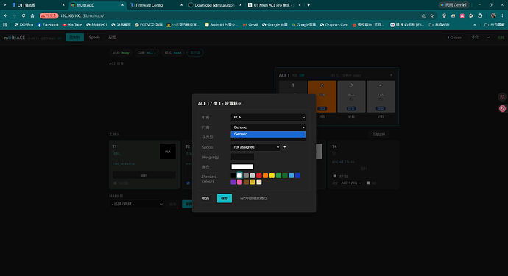Toggle the checkbox in the T1 card
This screenshot has height=276, width=508.
pyautogui.click(x=115, y=183)
